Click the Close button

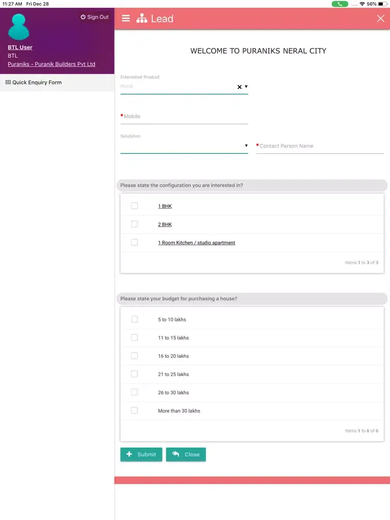click(186, 454)
